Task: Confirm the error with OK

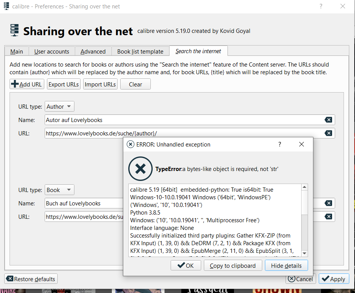Action: [x=186, y=265]
